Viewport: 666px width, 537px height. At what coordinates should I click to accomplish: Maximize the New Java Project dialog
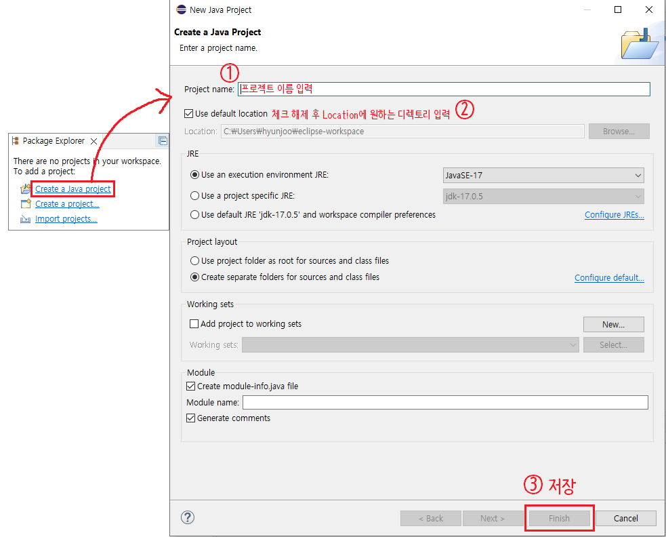pyautogui.click(x=618, y=9)
